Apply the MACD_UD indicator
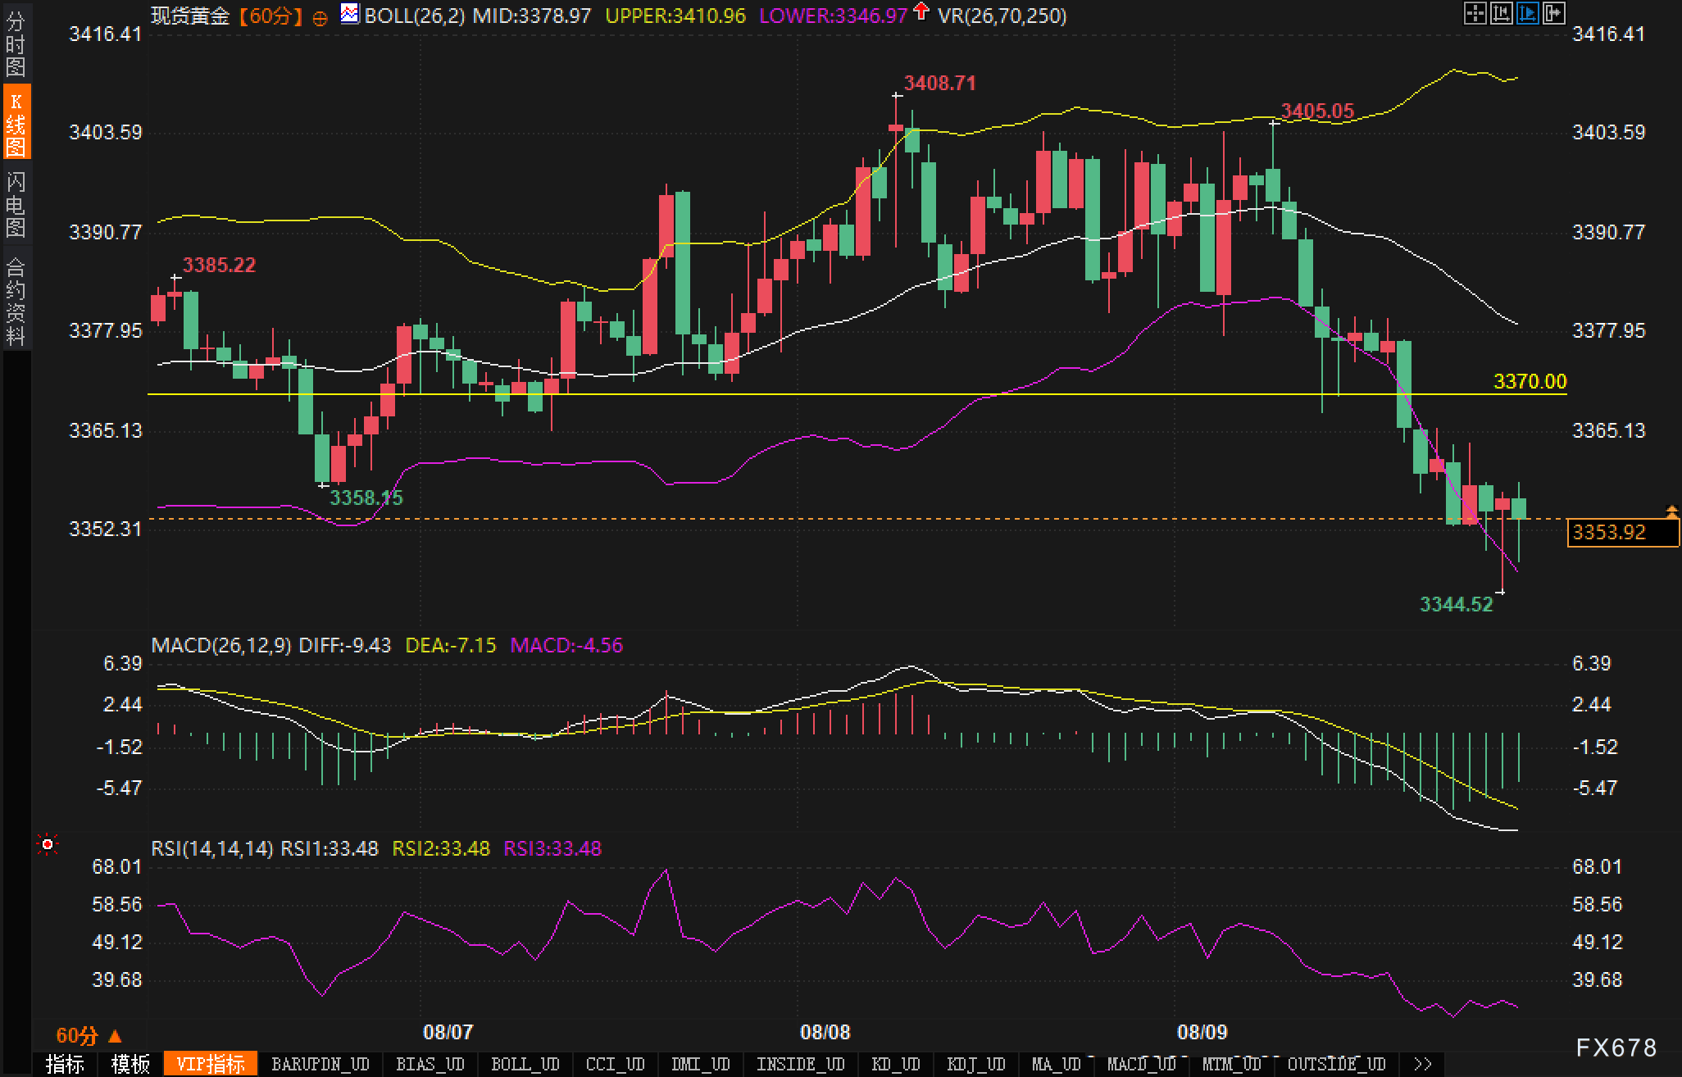Screen dimensions: 1682x1077 (x=1140, y=1064)
